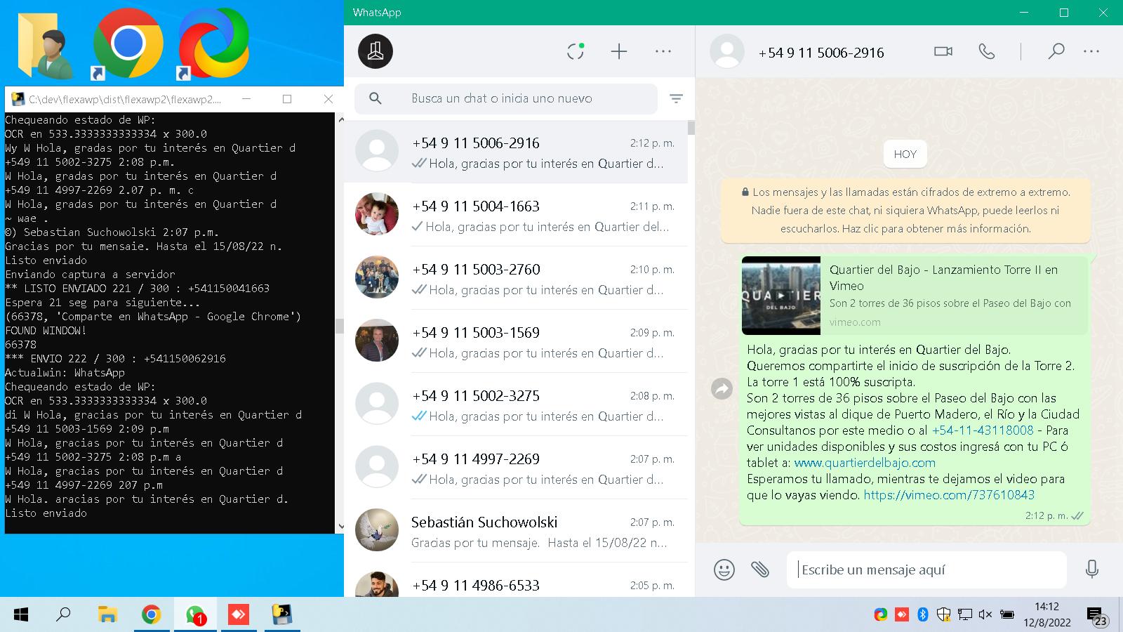The height and width of the screenshot is (632, 1123).
Task: Click the console window scrollbar down arrow
Action: (x=340, y=526)
